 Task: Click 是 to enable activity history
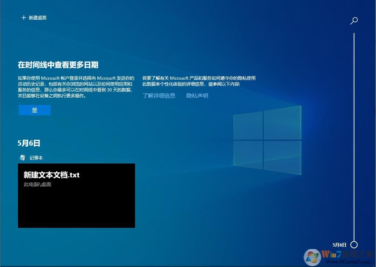tap(34, 110)
